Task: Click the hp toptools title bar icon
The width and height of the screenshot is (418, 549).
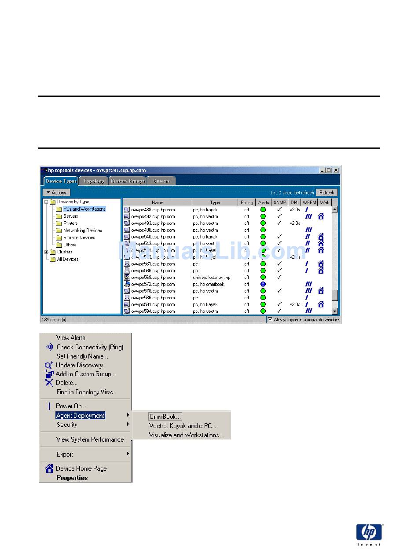Action: click(44, 170)
